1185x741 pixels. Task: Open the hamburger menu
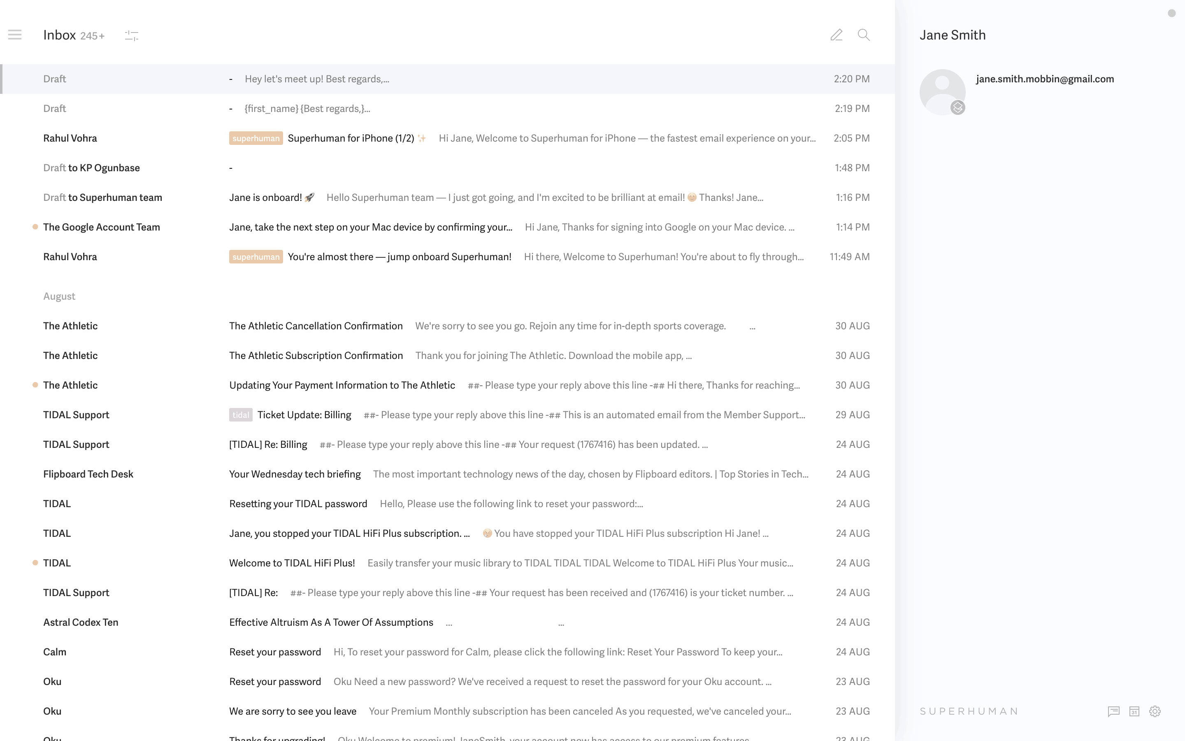pos(15,35)
